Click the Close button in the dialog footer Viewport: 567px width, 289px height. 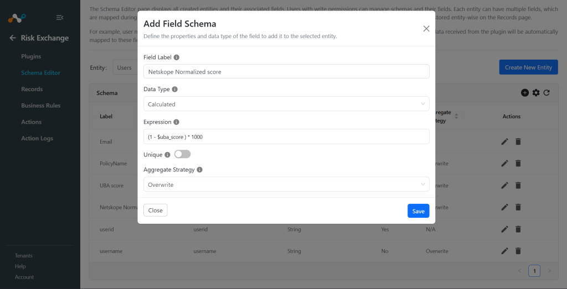pos(156,211)
